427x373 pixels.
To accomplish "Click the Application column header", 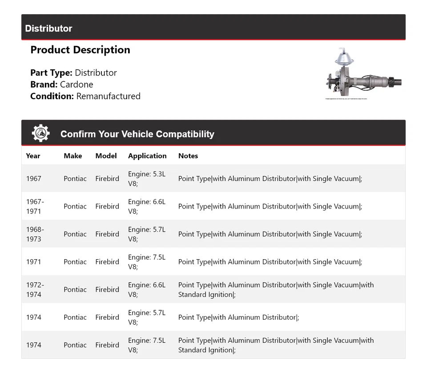I will 147,156.
